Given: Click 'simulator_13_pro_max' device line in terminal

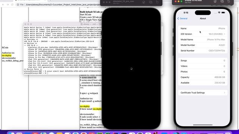Looking at the screenshot, I should [63, 47].
